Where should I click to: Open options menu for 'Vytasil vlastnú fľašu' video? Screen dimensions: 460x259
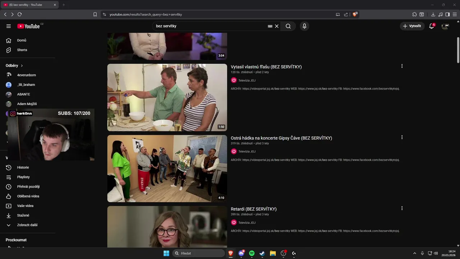pos(402,66)
